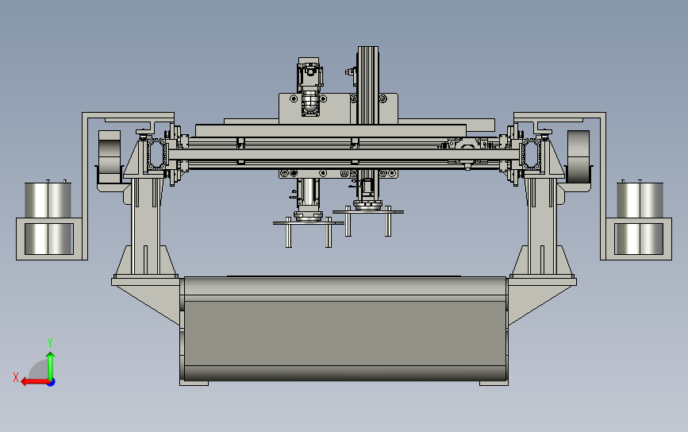Select the geared motor on top of carriage
Viewport: 688px width, 432px height.
310,86
